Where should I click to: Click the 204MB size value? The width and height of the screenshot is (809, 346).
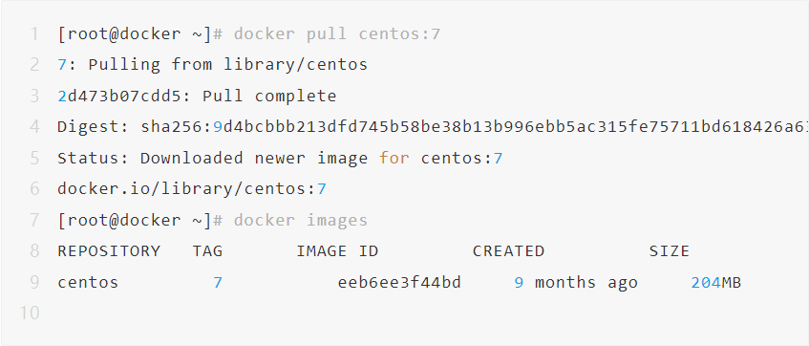click(716, 283)
